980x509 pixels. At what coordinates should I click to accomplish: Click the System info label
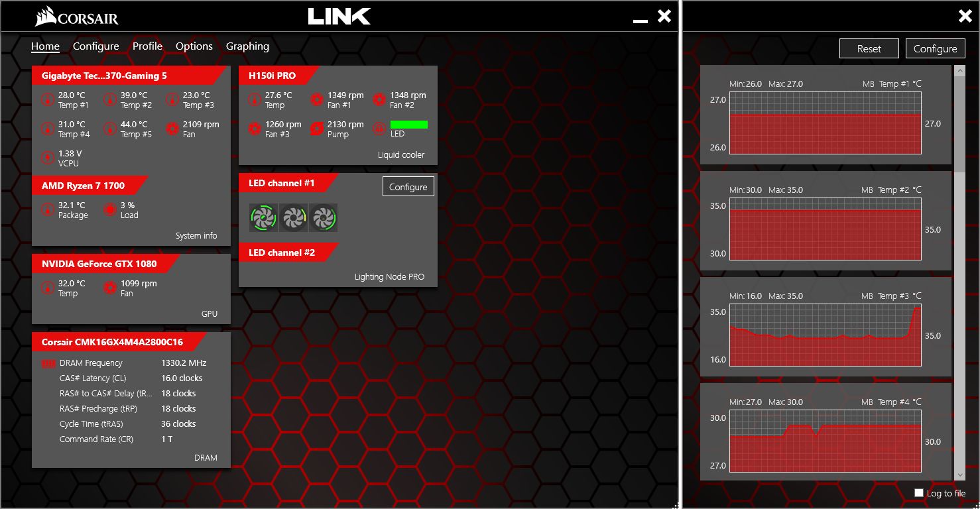[196, 236]
